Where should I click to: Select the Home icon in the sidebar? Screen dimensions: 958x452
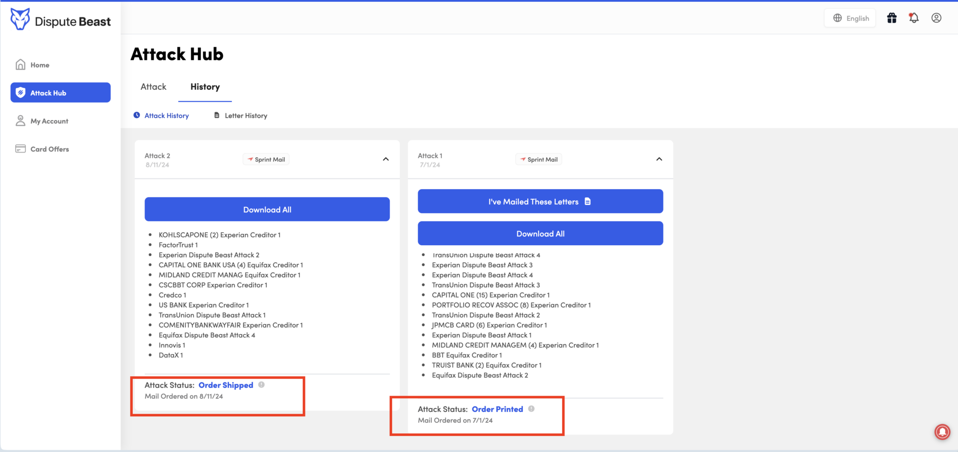(21, 64)
